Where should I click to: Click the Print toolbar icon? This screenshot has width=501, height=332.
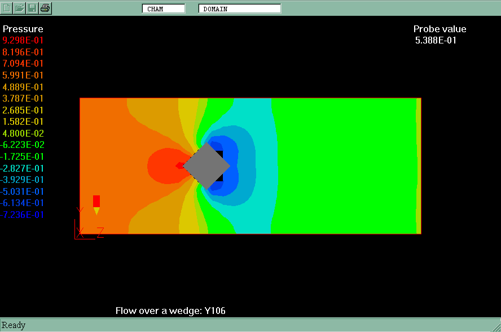[x=46, y=8]
